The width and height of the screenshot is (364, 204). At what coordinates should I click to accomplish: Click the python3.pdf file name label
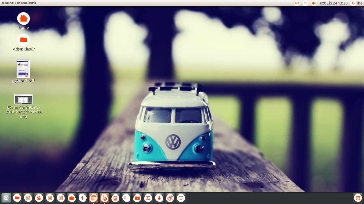point(23,81)
